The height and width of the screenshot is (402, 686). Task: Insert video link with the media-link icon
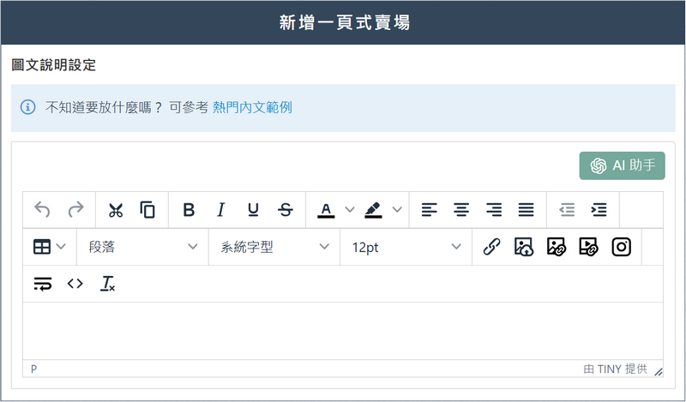coord(588,247)
